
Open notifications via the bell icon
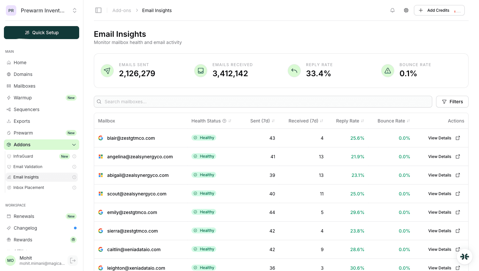392,10
